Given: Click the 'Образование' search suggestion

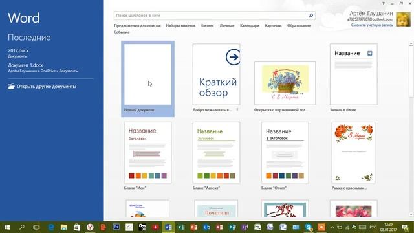Looking at the screenshot, I should (x=299, y=26).
